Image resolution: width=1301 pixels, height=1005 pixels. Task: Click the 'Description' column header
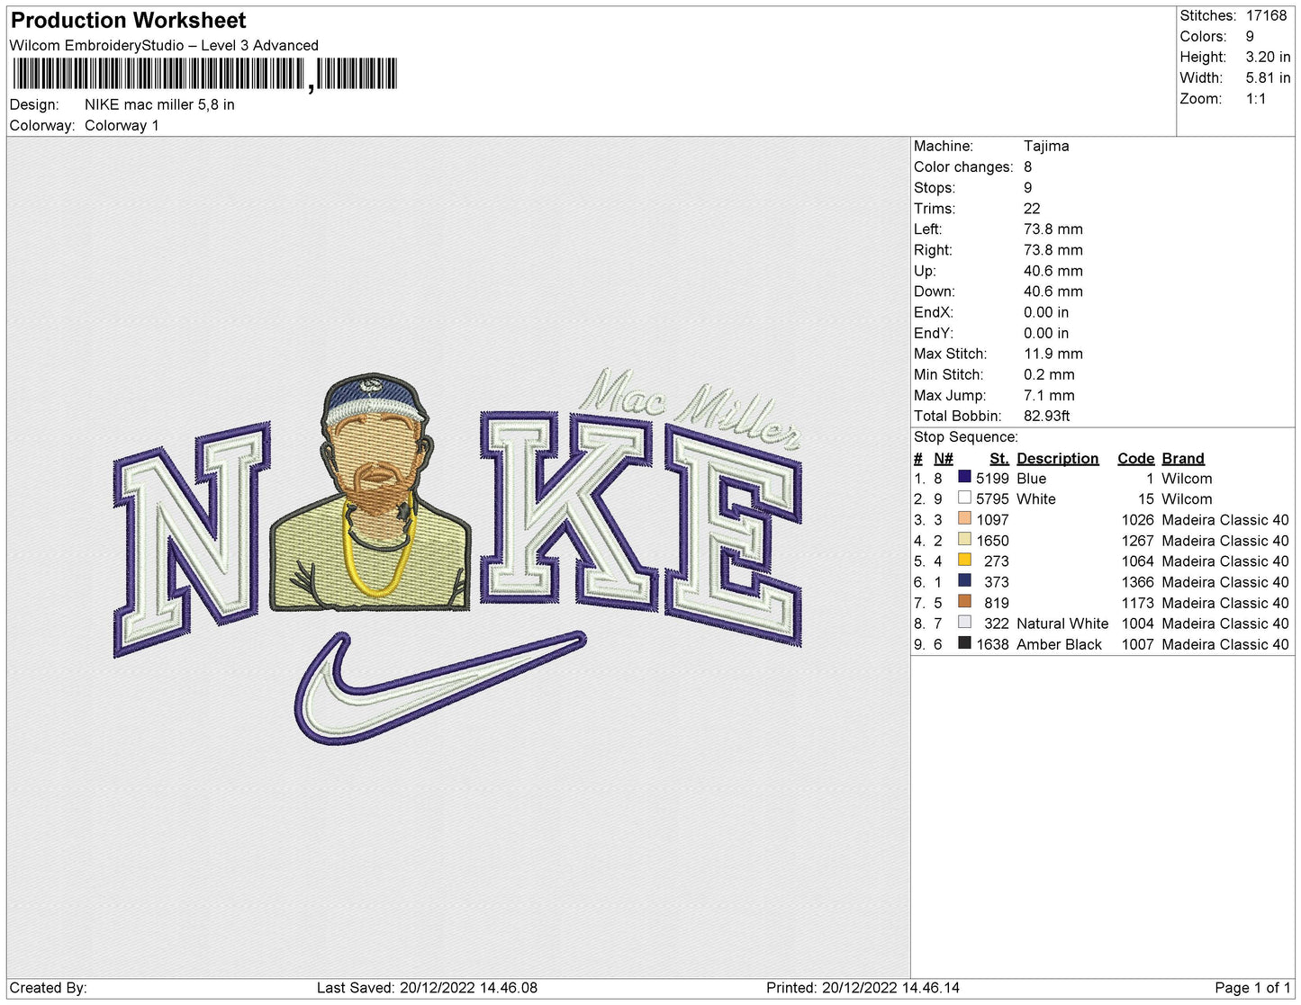(1058, 458)
